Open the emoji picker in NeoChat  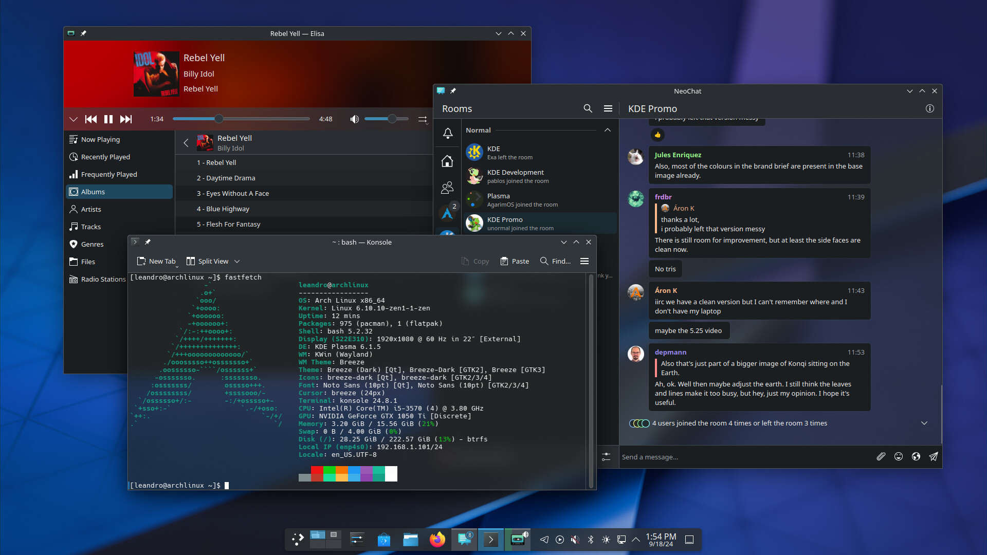coord(899,456)
